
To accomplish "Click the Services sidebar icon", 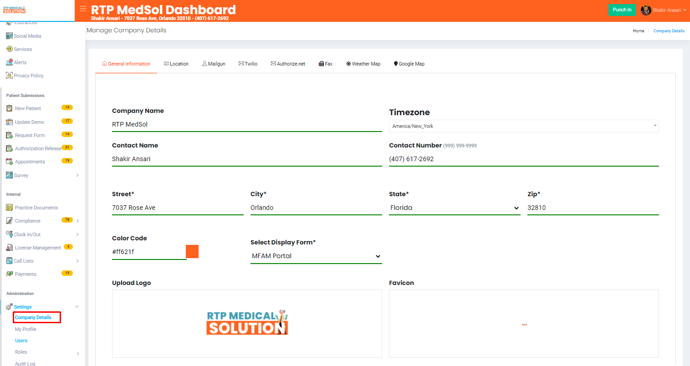I will point(9,49).
